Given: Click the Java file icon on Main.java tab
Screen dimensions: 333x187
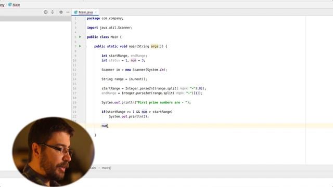Looking at the screenshot, I should [75, 12].
